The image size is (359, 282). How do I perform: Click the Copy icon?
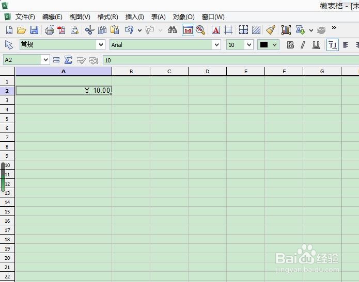click(x=102, y=30)
